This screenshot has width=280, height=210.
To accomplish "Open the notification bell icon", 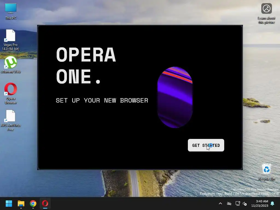I will 273,203.
